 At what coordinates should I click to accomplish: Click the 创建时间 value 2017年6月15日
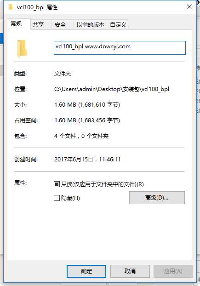[74, 160]
